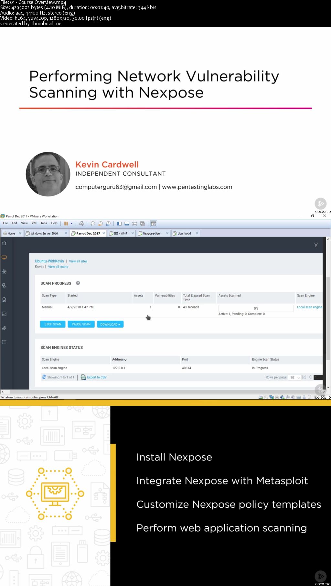331x586 pixels.
Task: Click the network adapter status bar icon
Action: coord(272,397)
